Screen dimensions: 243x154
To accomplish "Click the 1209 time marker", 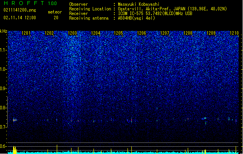I will click(211, 33).
